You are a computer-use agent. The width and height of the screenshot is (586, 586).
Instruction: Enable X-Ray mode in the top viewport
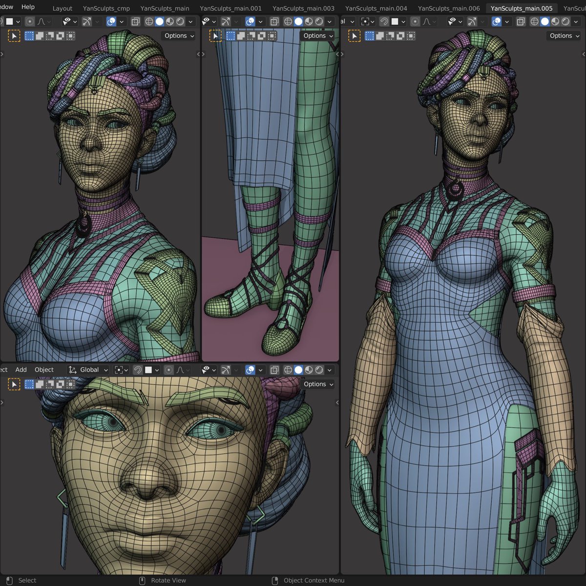(x=135, y=21)
